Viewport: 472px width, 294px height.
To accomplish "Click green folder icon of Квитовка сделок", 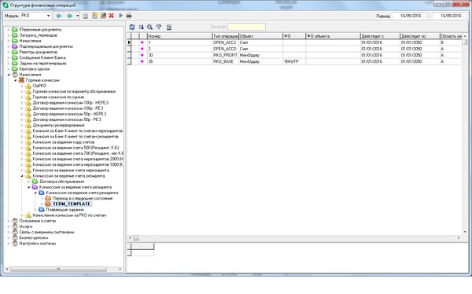I will [x=15, y=69].
